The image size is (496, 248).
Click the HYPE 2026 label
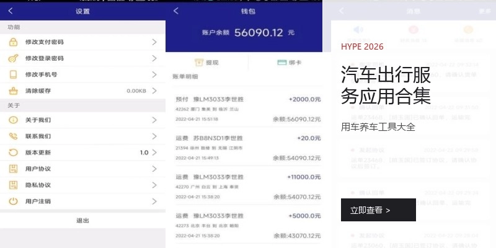[362, 47]
